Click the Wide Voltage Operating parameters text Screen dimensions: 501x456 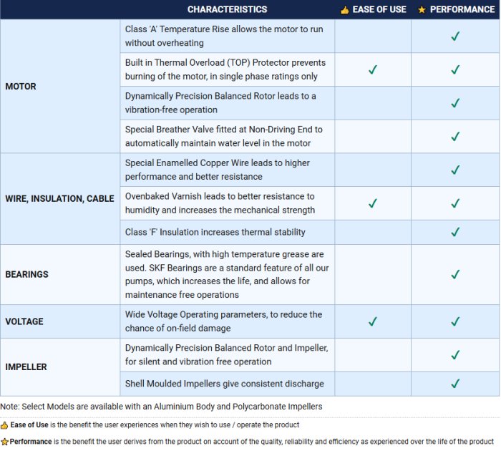click(223, 321)
